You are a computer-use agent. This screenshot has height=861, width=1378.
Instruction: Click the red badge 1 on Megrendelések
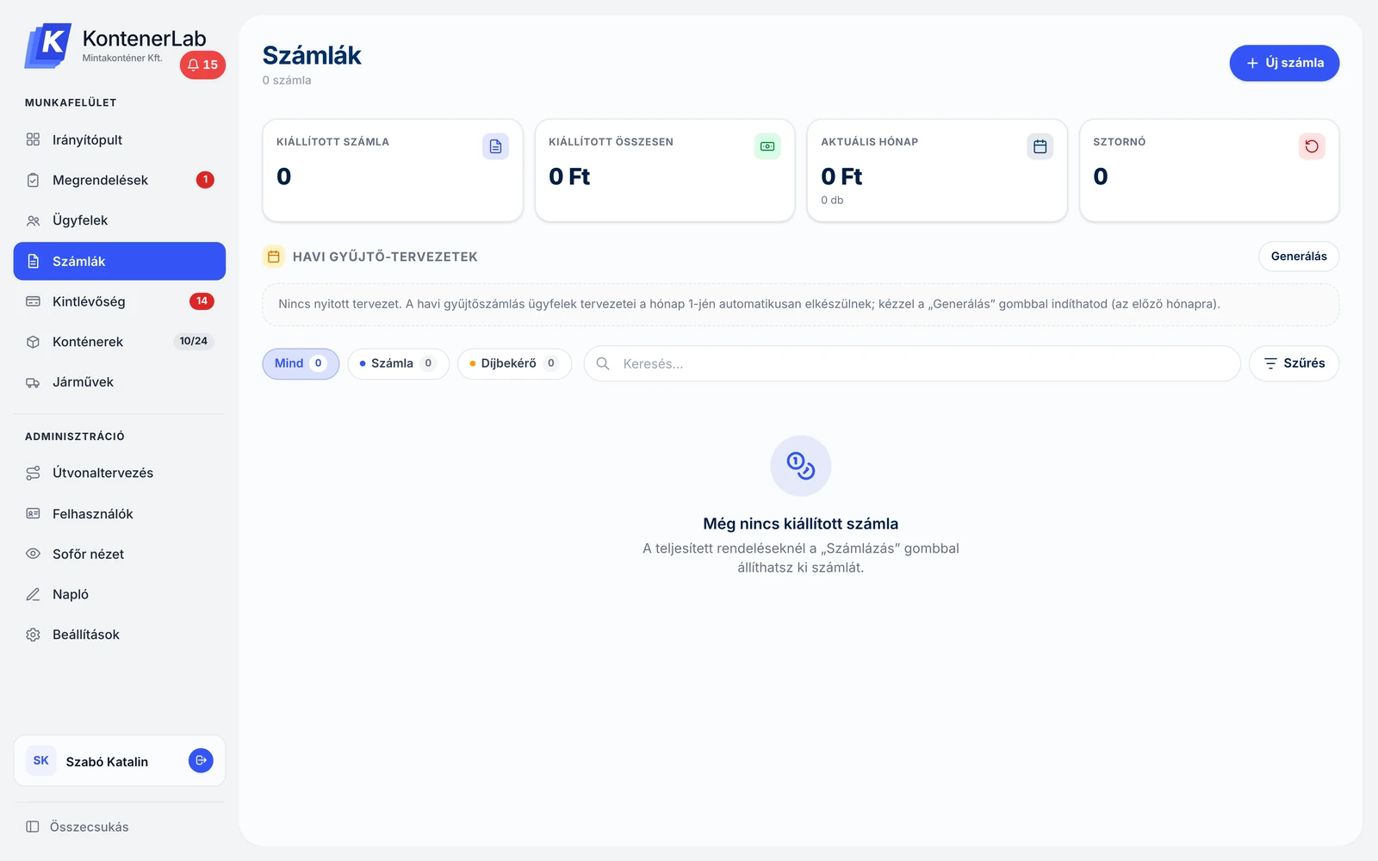[x=205, y=180]
